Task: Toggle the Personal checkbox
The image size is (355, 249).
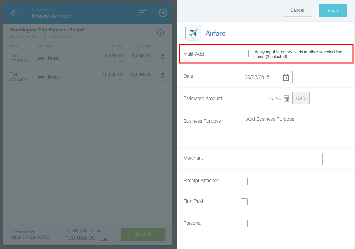Action: 244,223
